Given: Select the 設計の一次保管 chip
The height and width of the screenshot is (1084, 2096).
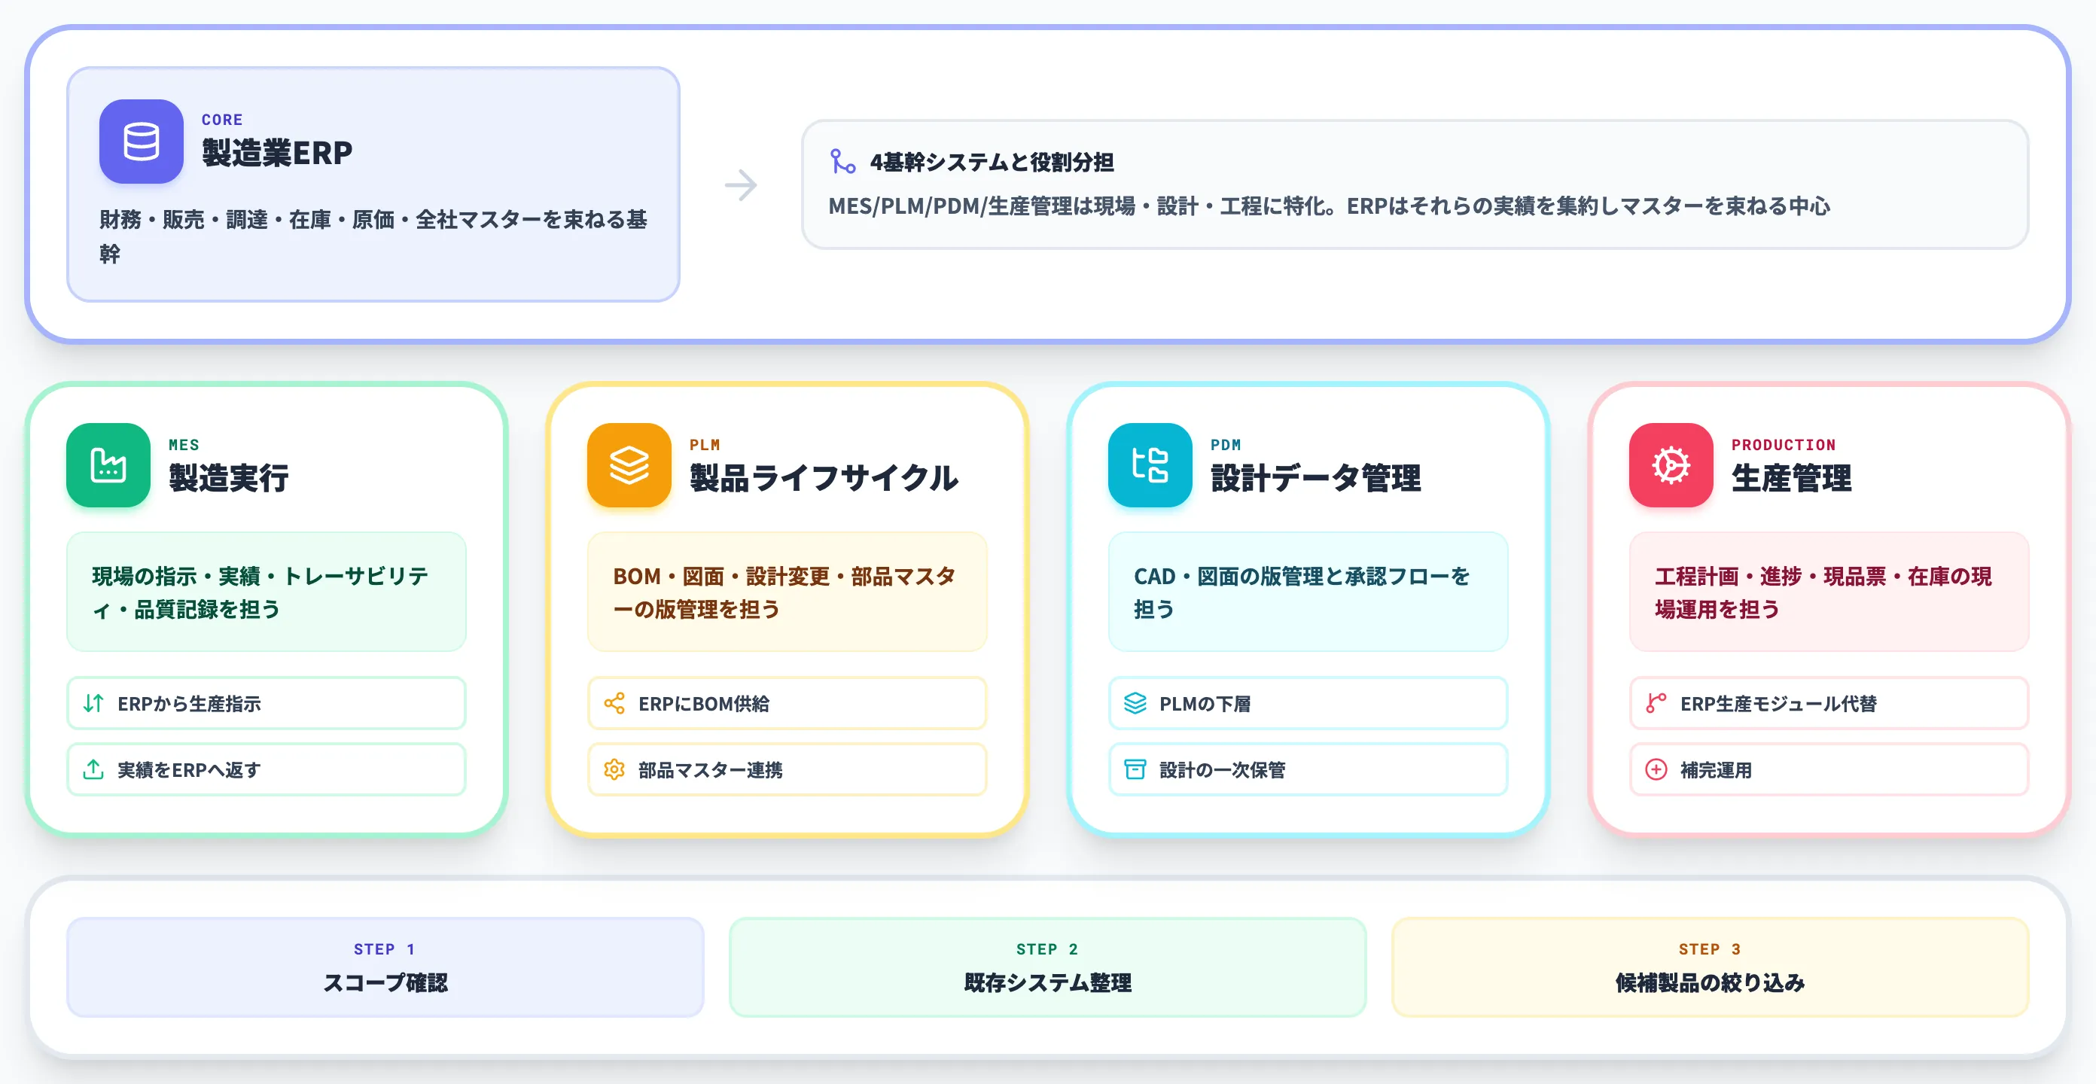Looking at the screenshot, I should tap(1308, 769).
